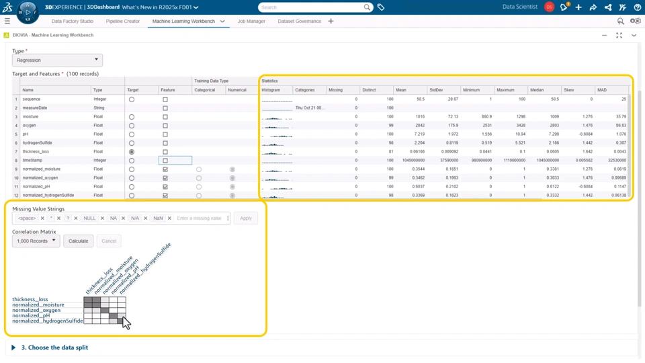Open the widget chevron menu
Screen dimensions: 645x363
coord(634,36)
